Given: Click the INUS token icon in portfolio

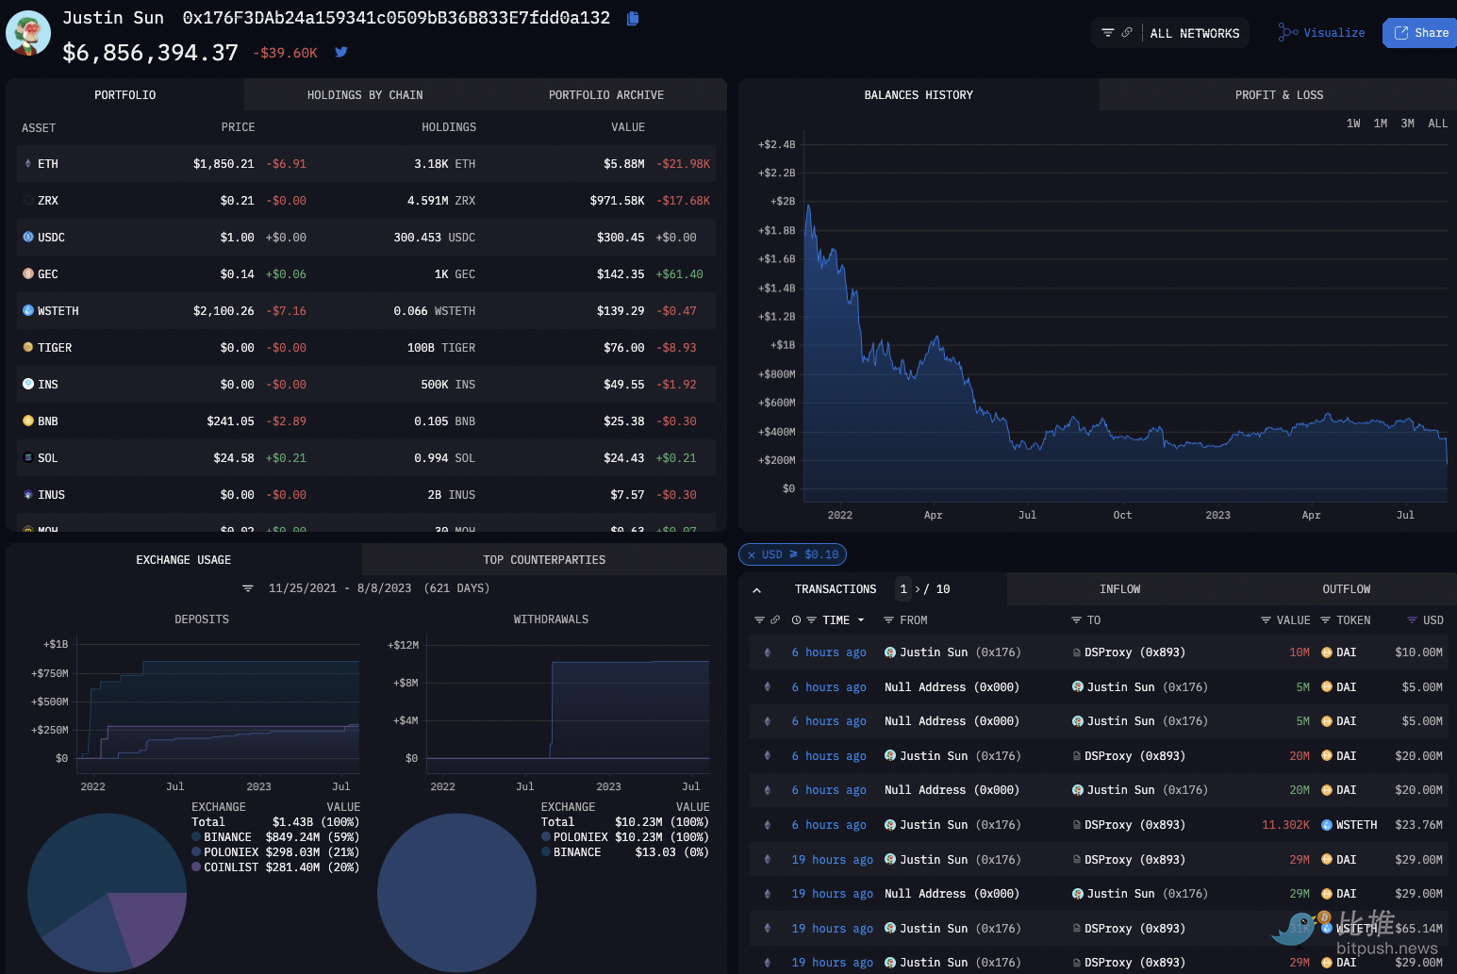Looking at the screenshot, I should (28, 495).
